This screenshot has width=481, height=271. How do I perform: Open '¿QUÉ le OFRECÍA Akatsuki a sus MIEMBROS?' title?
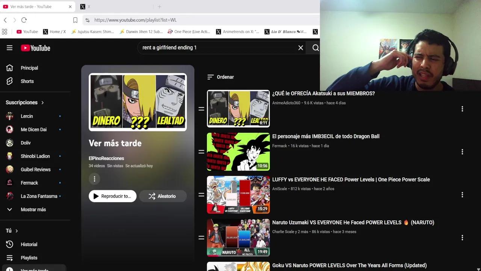(323, 93)
